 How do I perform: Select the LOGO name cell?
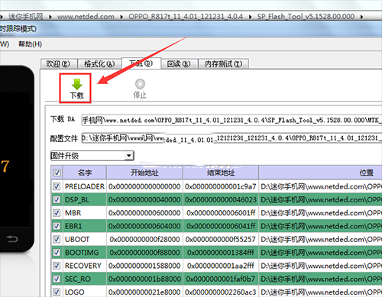85,292
